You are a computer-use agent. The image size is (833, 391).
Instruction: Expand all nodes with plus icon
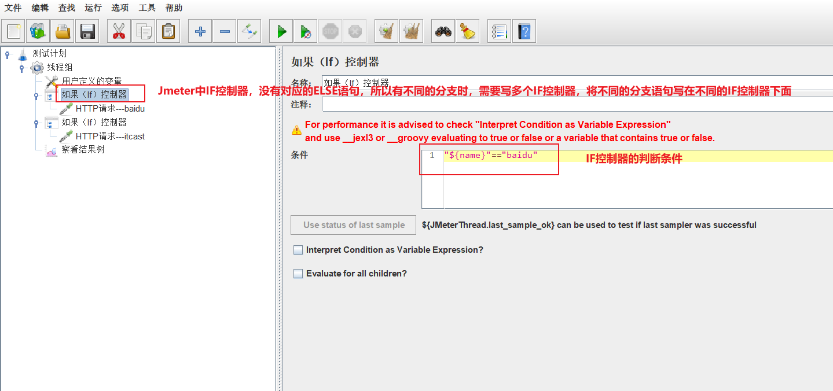200,31
